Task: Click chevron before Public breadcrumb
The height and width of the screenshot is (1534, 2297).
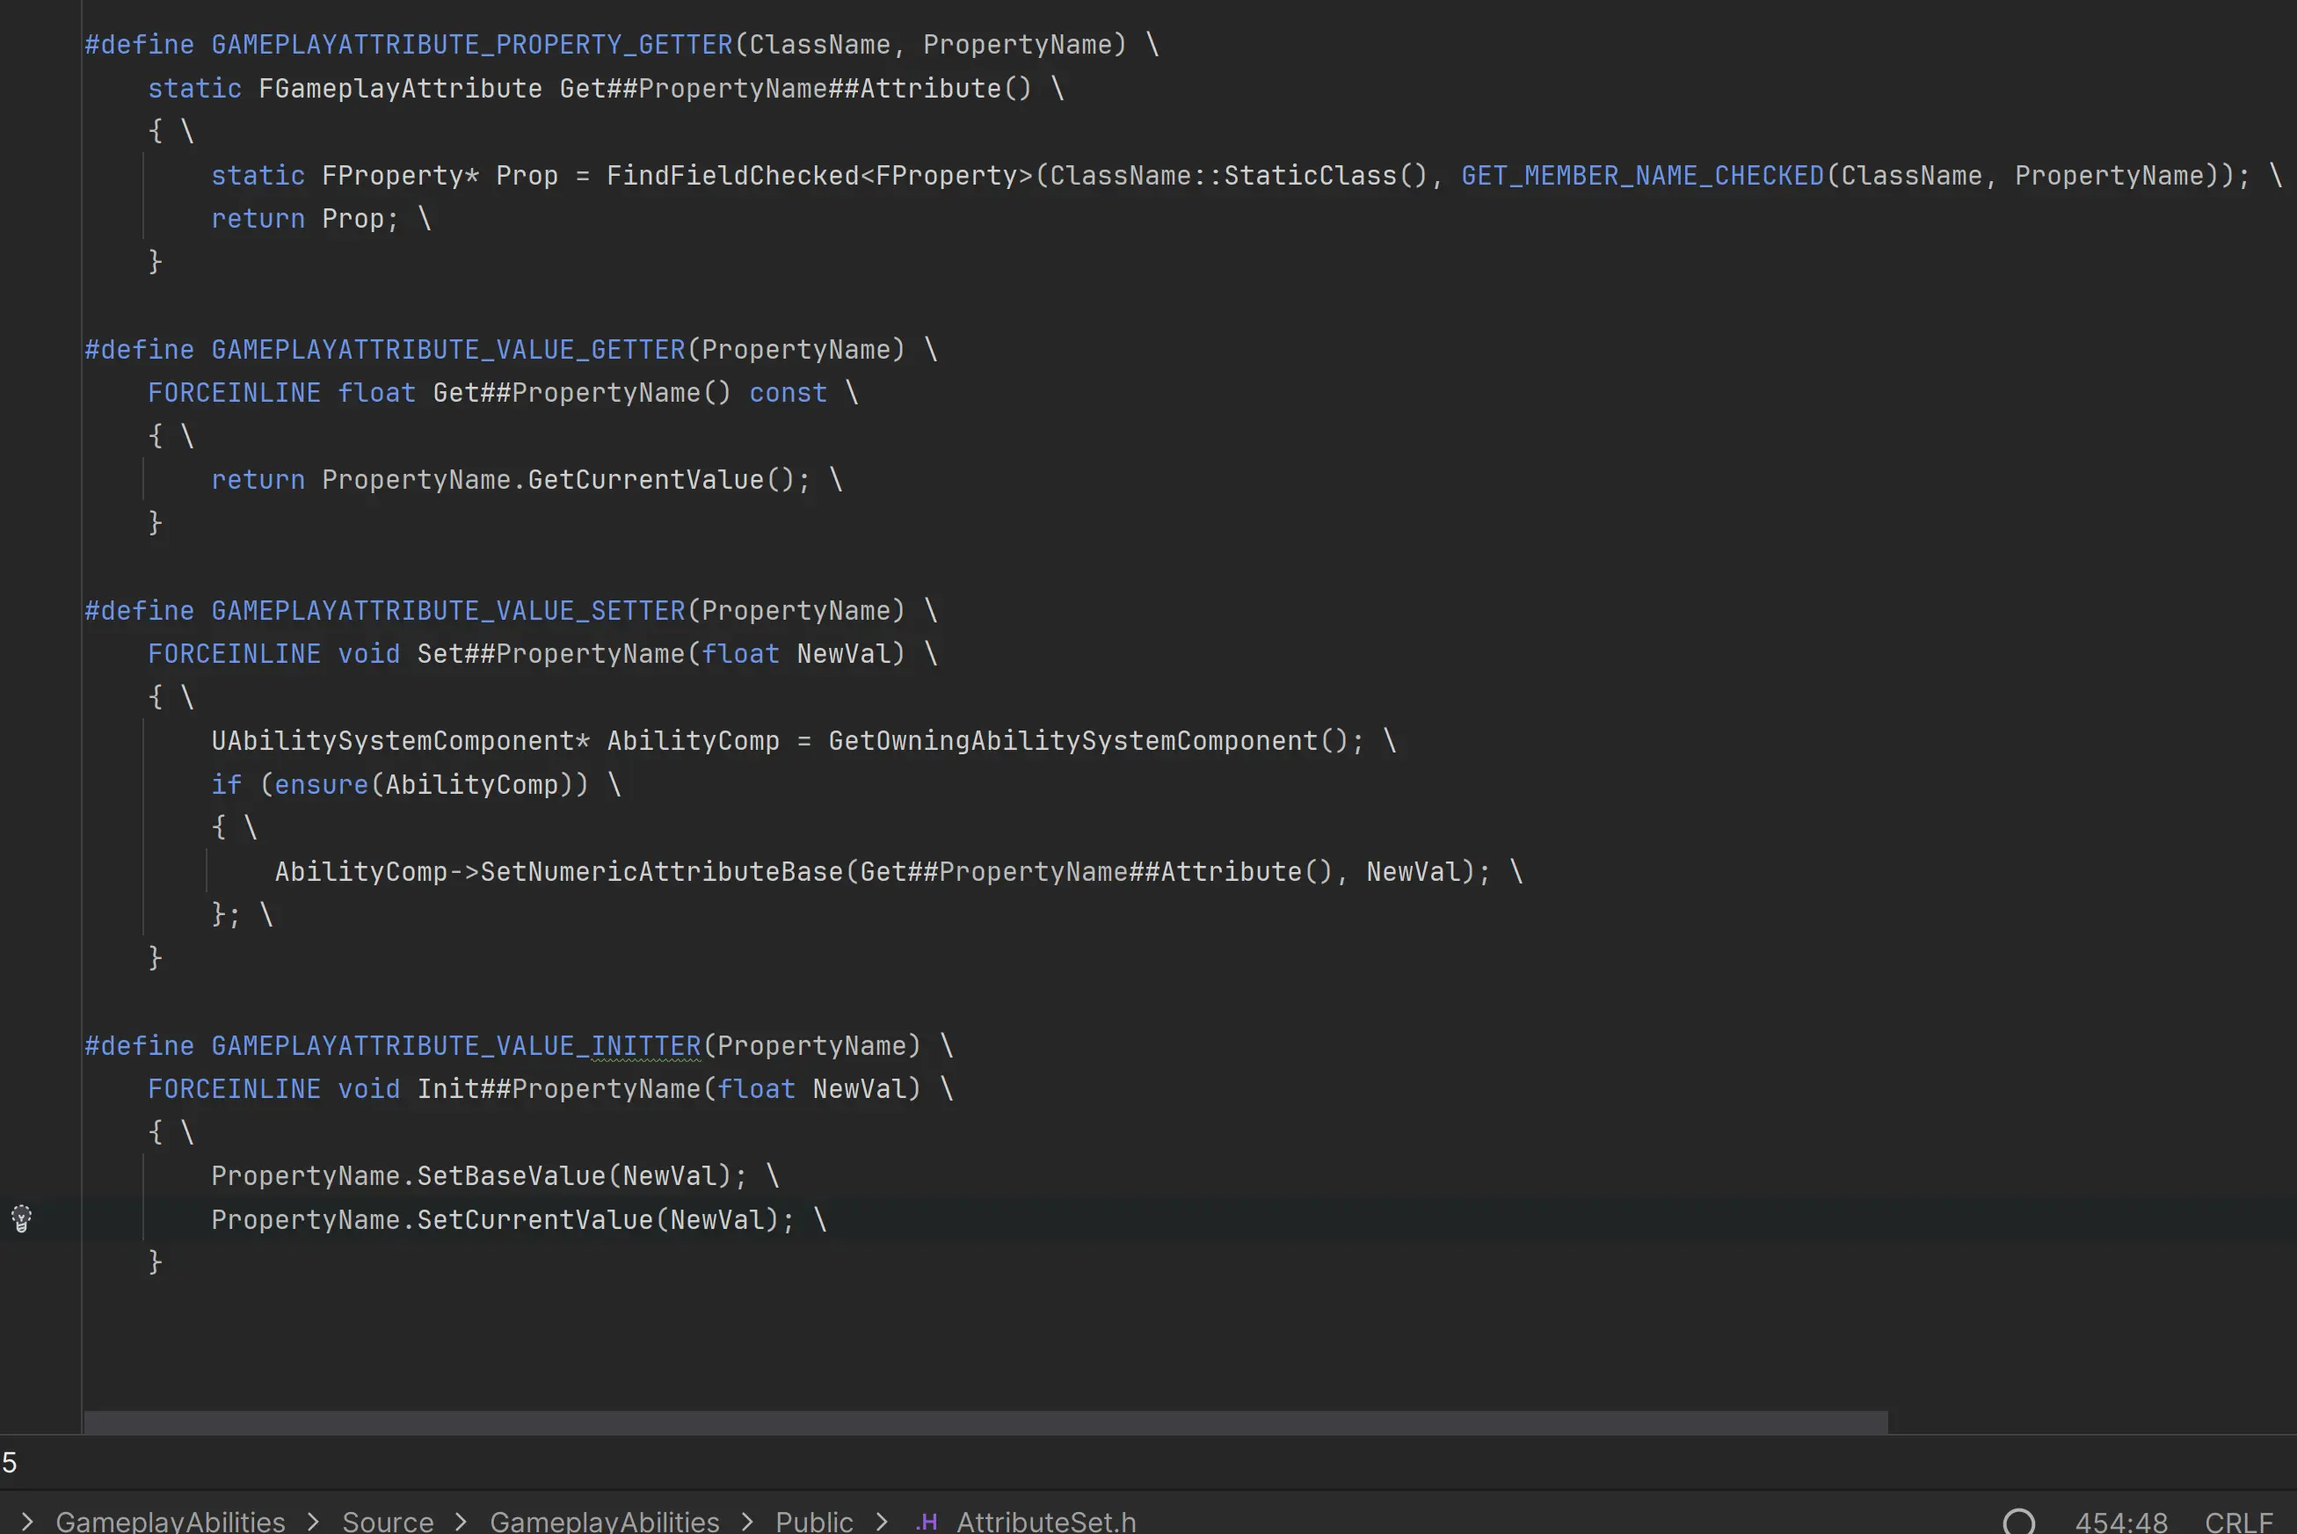Action: click(747, 1522)
